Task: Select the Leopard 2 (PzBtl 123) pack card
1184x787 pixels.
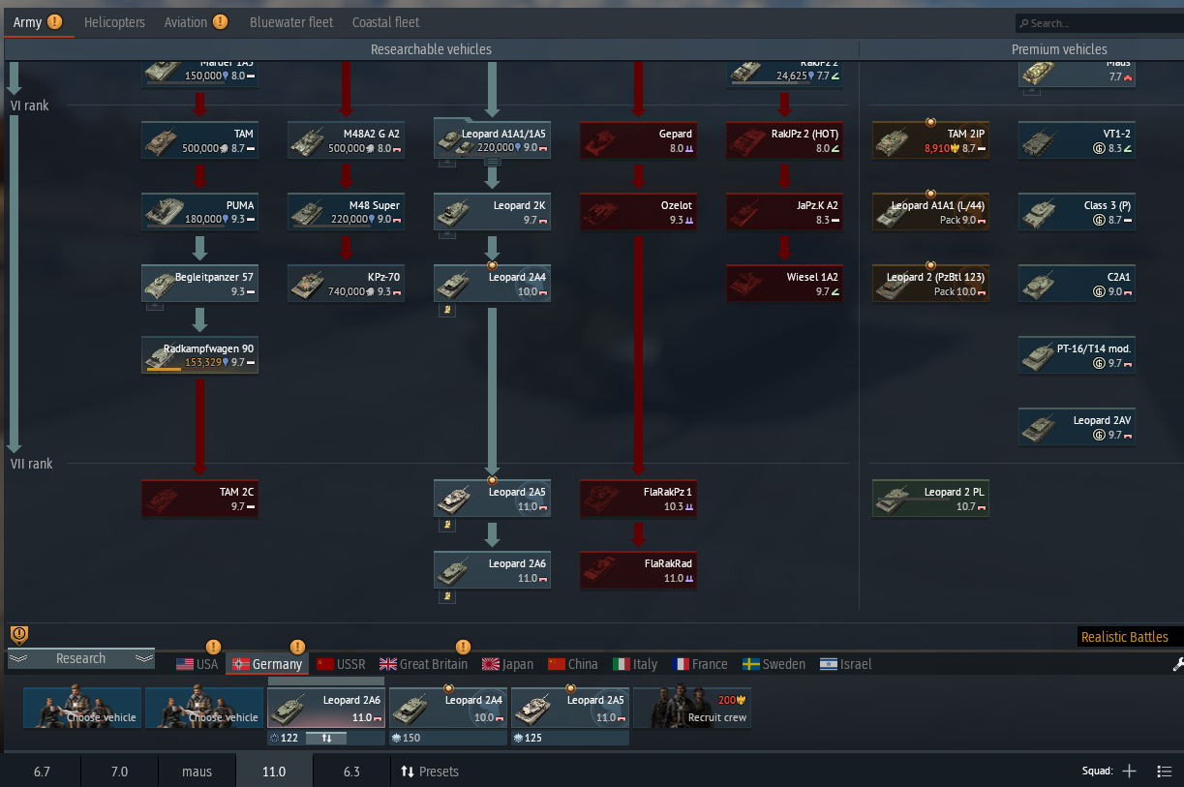Action: pyautogui.click(x=931, y=284)
